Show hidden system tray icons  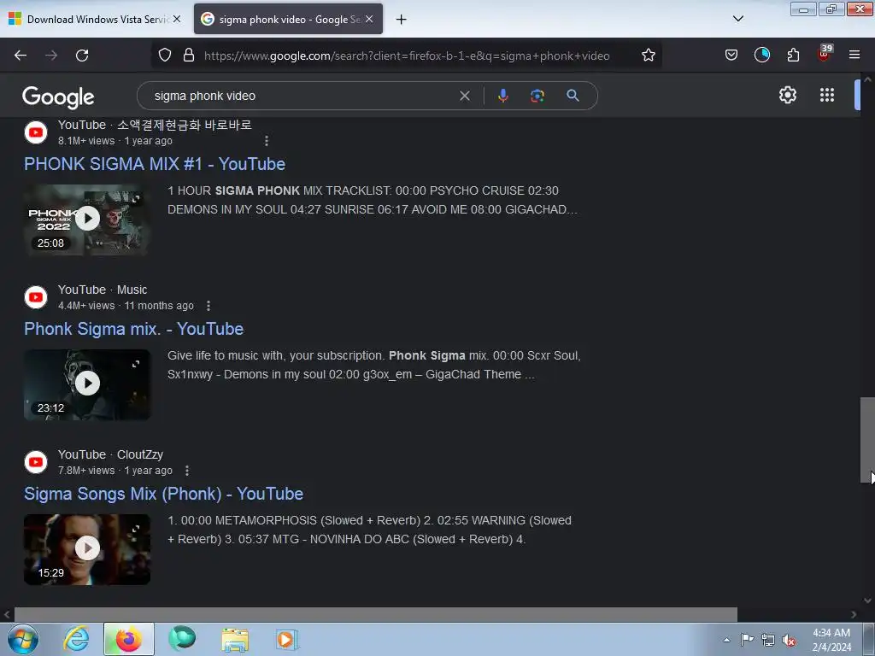coord(726,640)
